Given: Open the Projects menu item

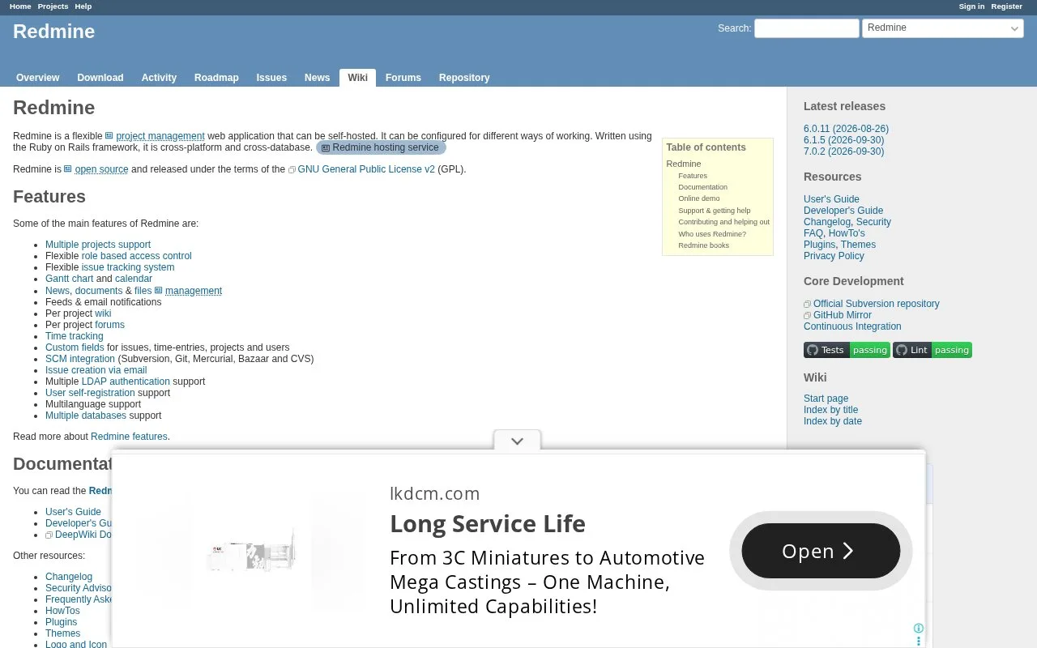Looking at the screenshot, I should [x=53, y=6].
